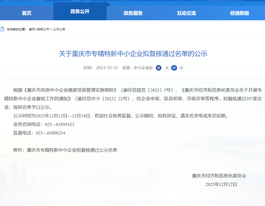Screen dimensions: 265x206
Task: Open the 经信数据 navigation tab
Action: pos(240,13)
